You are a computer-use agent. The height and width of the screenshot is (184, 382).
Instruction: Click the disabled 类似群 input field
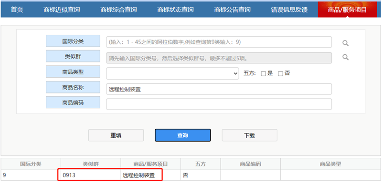coord(219,58)
